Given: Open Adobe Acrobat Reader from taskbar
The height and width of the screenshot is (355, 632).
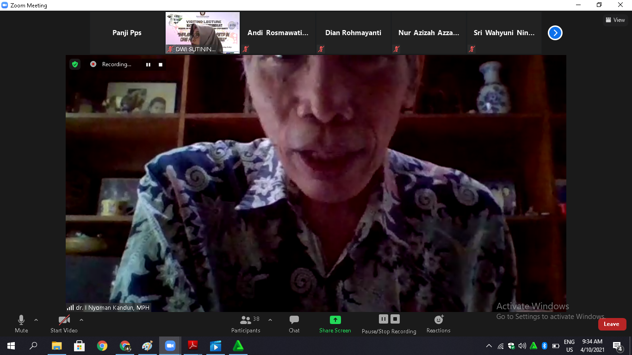Looking at the screenshot, I should point(193,346).
